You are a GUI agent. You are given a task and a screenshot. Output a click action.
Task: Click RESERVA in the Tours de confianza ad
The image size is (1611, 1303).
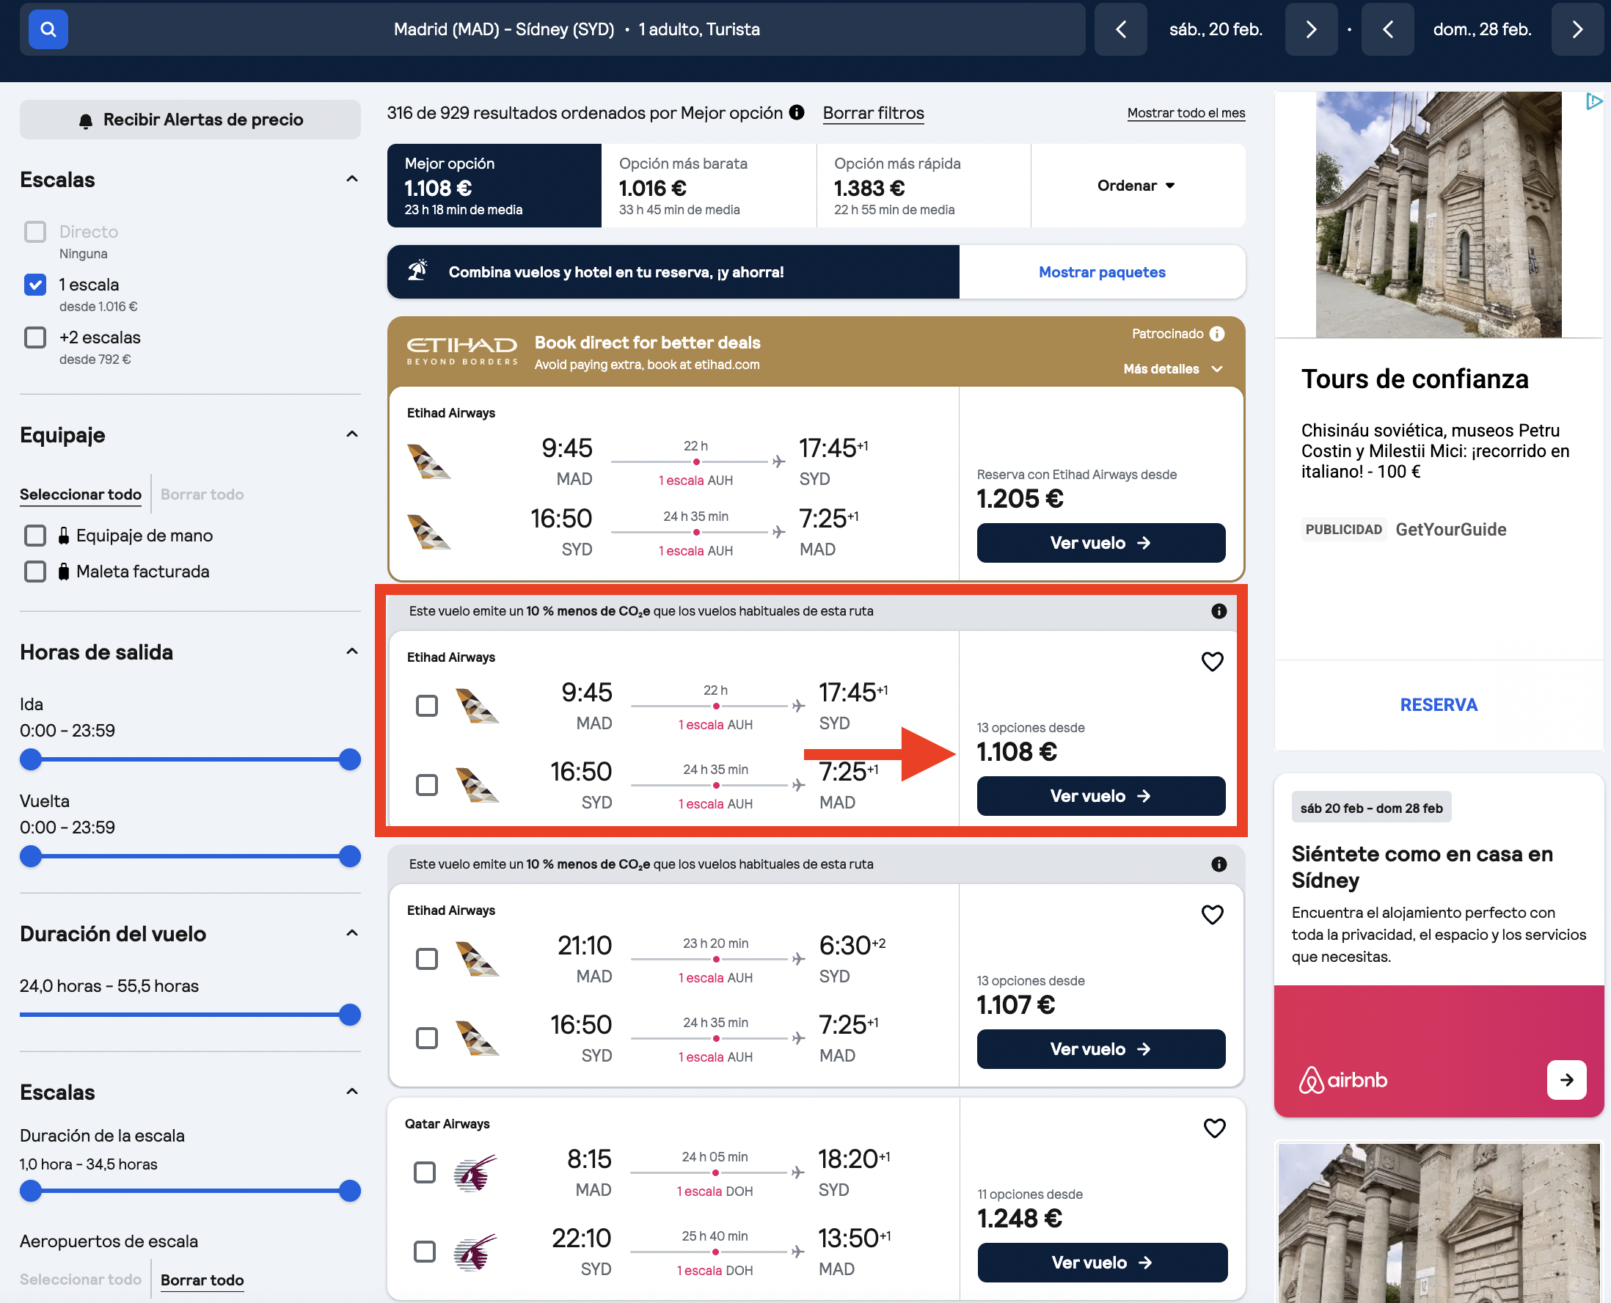(1439, 705)
